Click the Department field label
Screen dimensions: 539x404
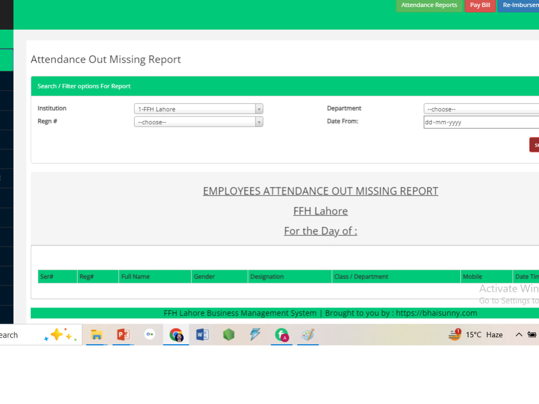(344, 108)
